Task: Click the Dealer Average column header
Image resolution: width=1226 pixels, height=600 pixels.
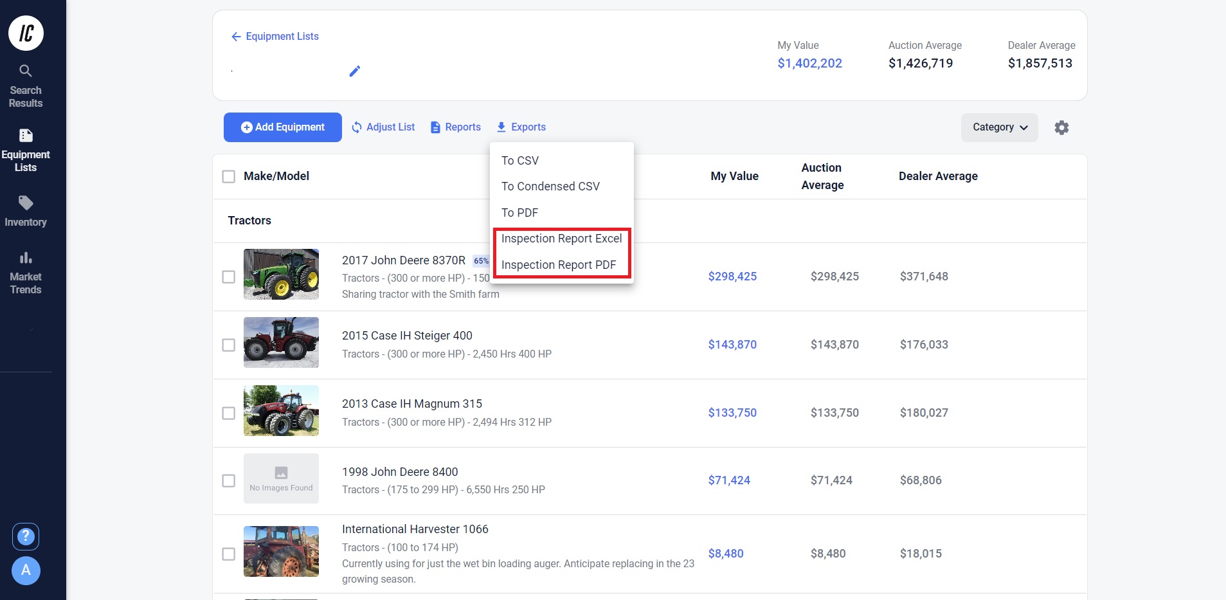Action: pos(938,176)
